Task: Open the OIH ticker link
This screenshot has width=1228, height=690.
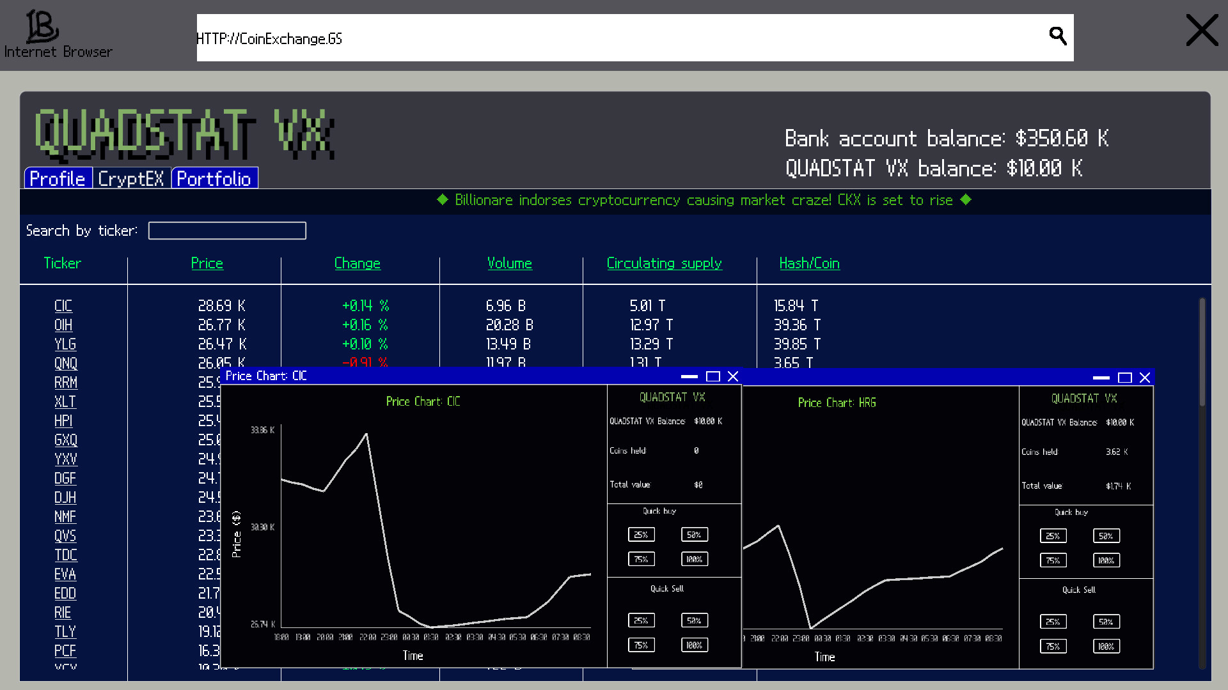Action: coord(63,325)
